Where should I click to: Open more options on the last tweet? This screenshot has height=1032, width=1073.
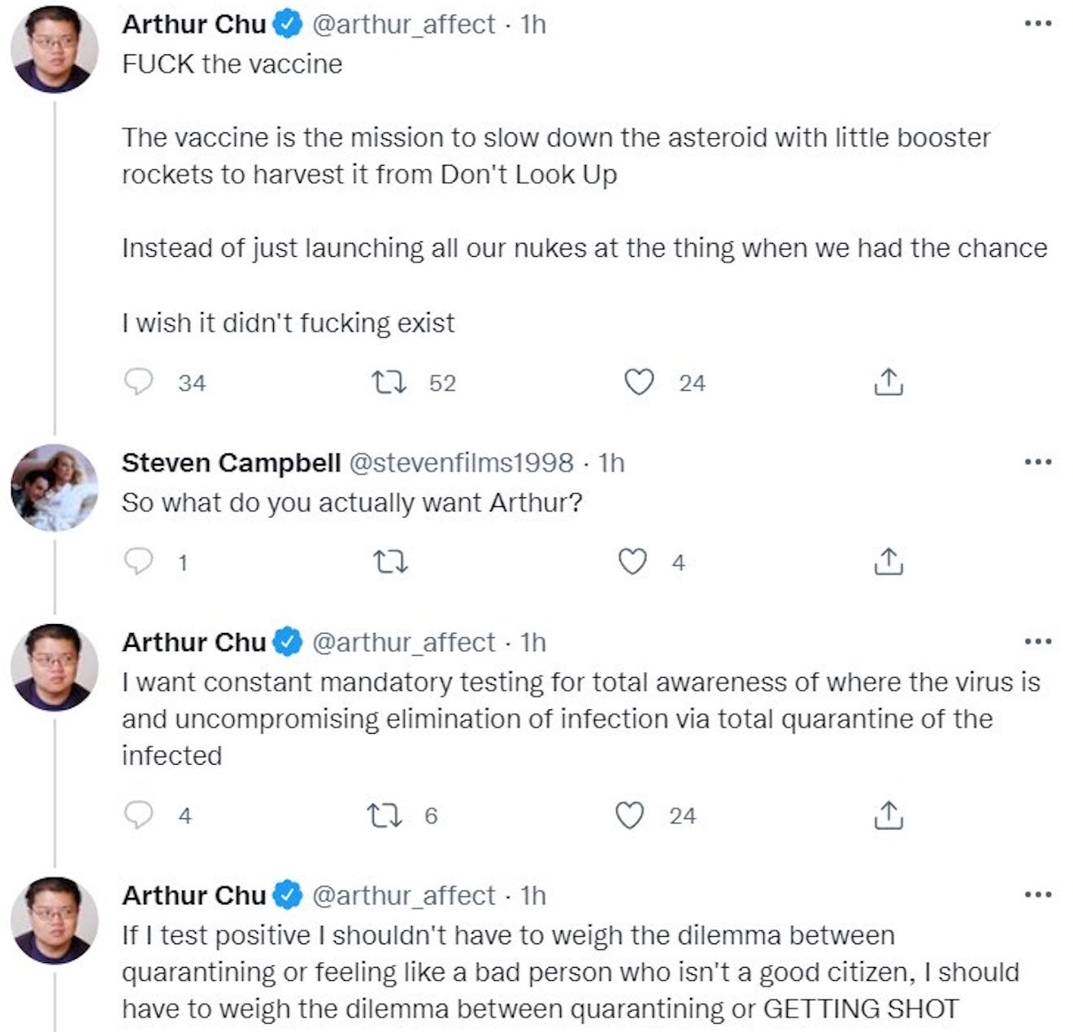(1038, 895)
